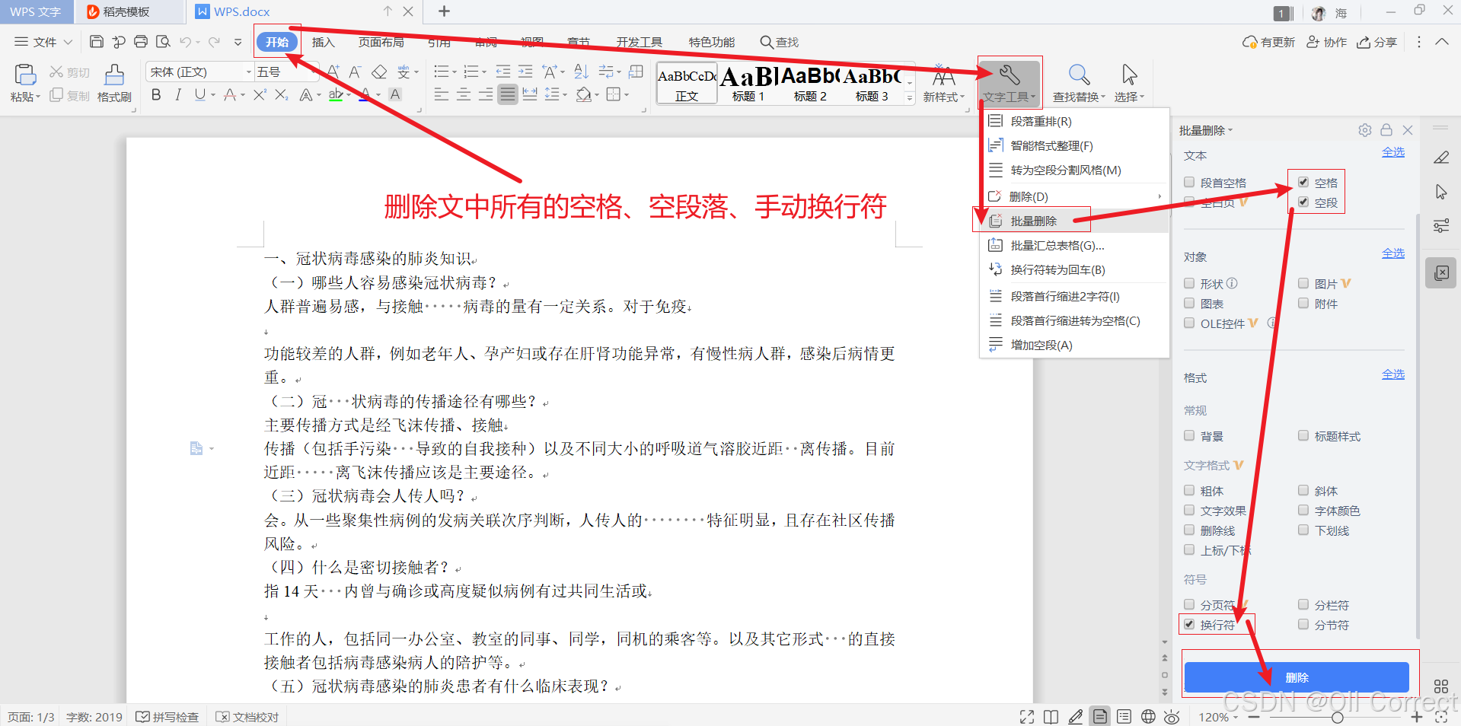
Task: Check the 背景 (background) checkbox
Action: (x=1189, y=435)
